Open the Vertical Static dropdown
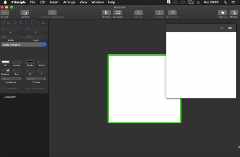240x157 pixels. point(36,79)
